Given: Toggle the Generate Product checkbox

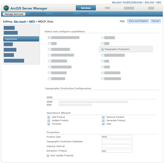Looking at the screenshot, I should point(103,121).
